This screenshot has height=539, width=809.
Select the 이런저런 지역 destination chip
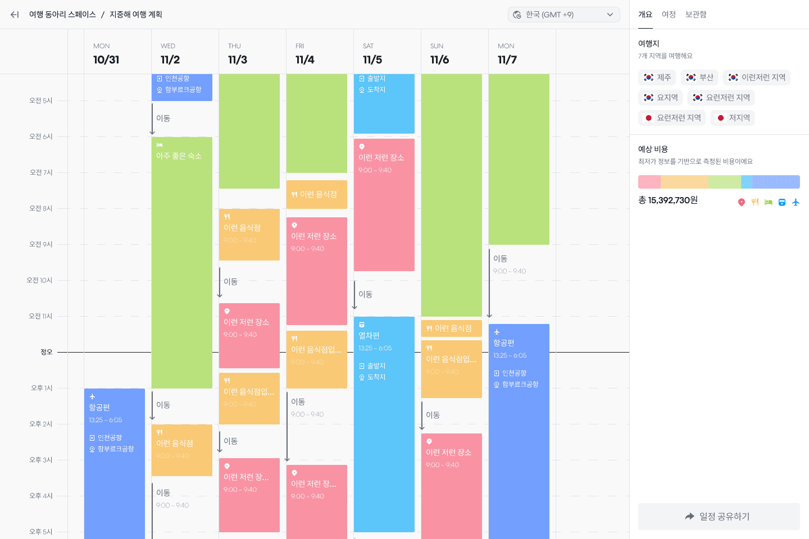[x=756, y=77]
